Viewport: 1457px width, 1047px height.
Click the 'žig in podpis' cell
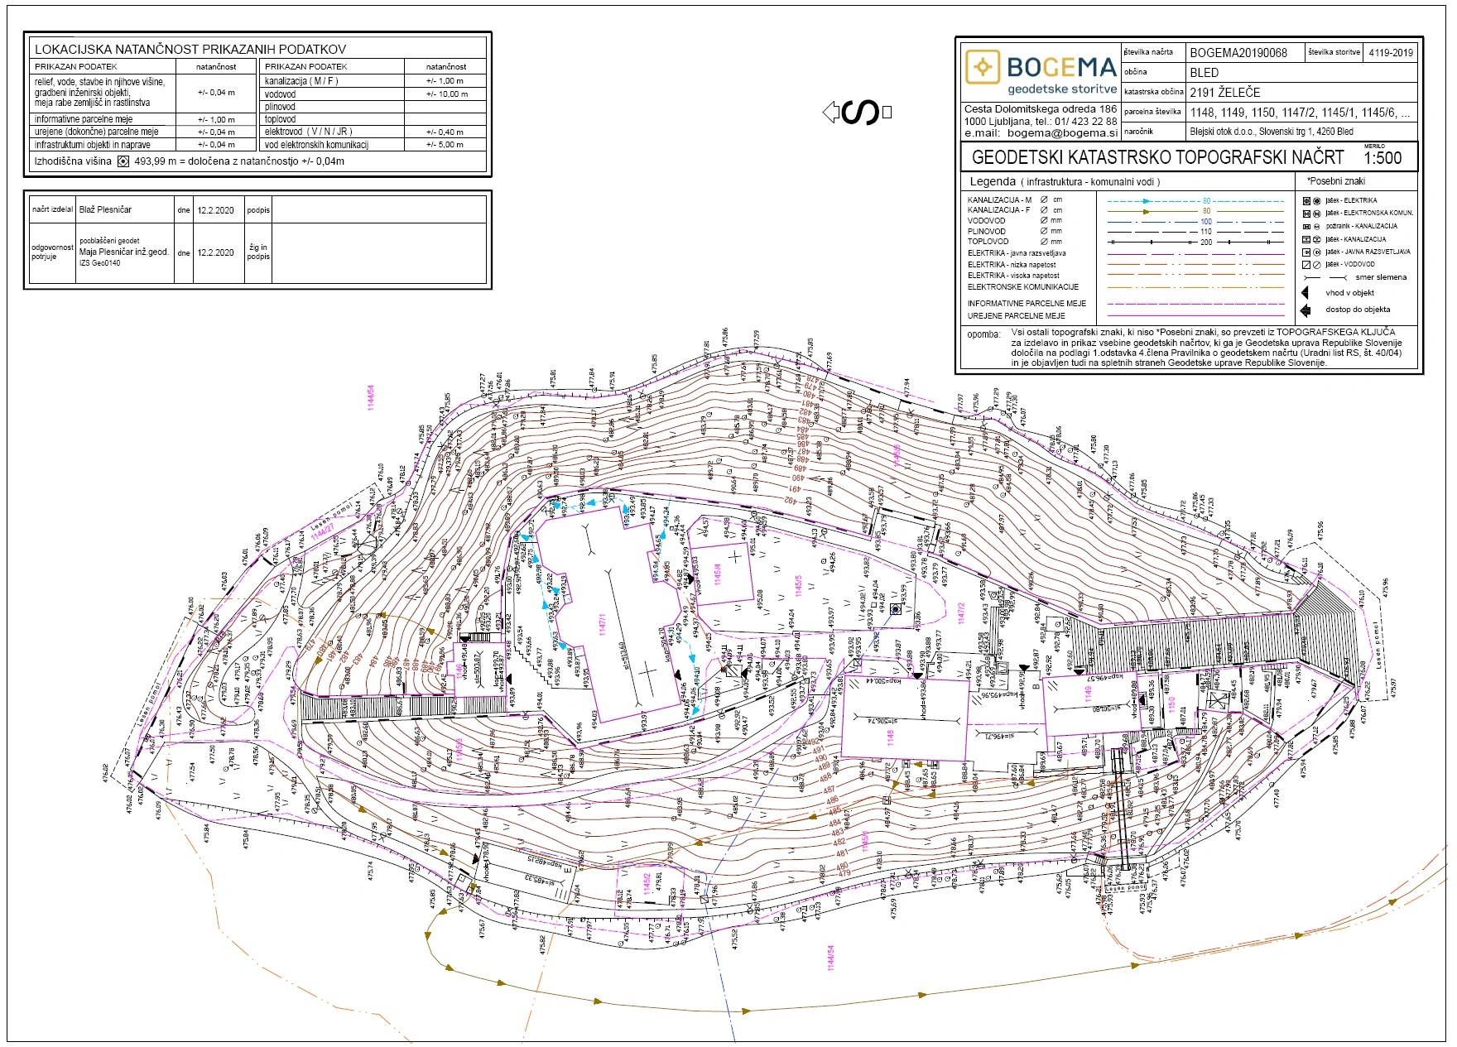tap(258, 252)
